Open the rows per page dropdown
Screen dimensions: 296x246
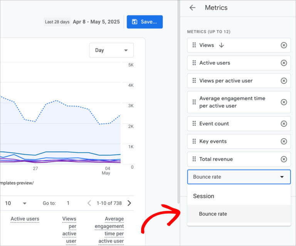tap(15, 203)
